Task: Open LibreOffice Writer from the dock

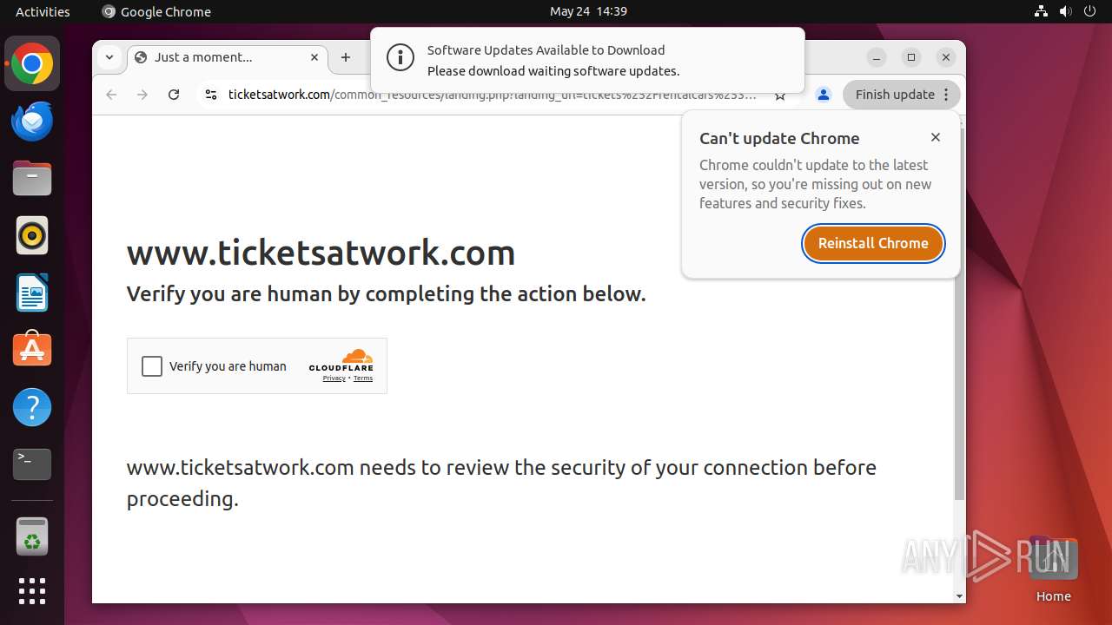Action: (x=32, y=293)
